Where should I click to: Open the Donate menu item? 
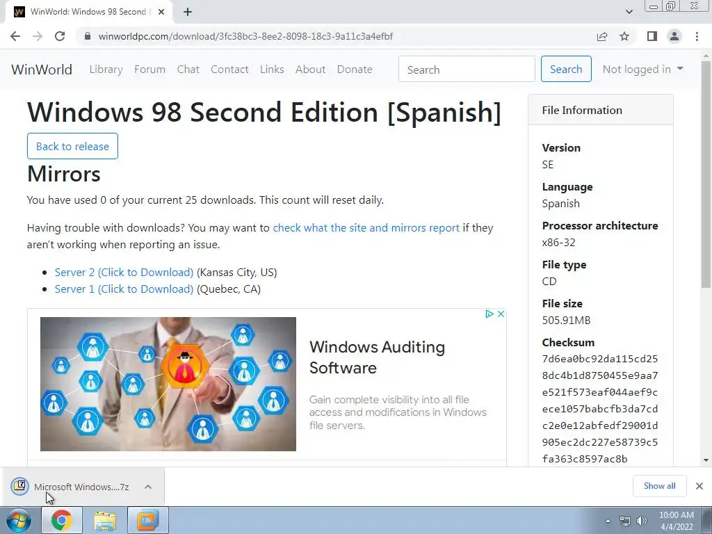pyautogui.click(x=355, y=70)
